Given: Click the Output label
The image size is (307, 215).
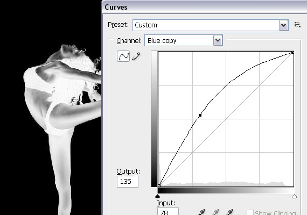Looking at the screenshot, I should 128,171.
